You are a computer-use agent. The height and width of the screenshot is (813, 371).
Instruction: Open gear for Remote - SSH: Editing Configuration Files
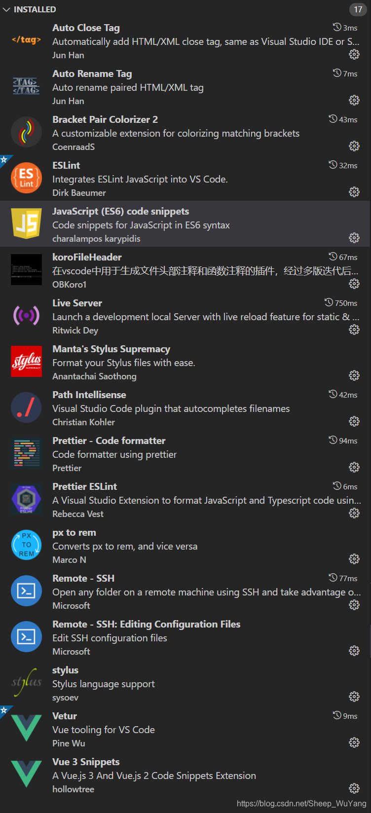tap(354, 651)
